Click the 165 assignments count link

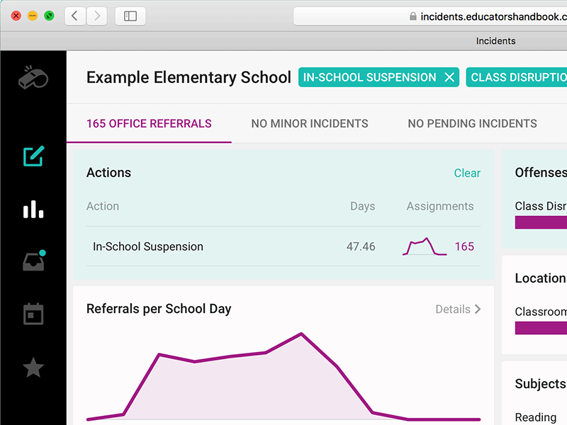click(464, 246)
